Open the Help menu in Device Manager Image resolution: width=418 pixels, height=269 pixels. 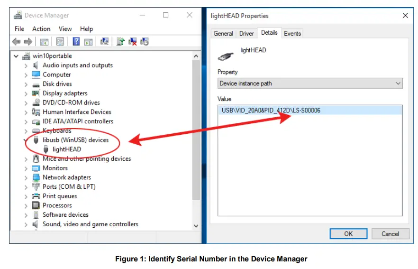[86, 29]
